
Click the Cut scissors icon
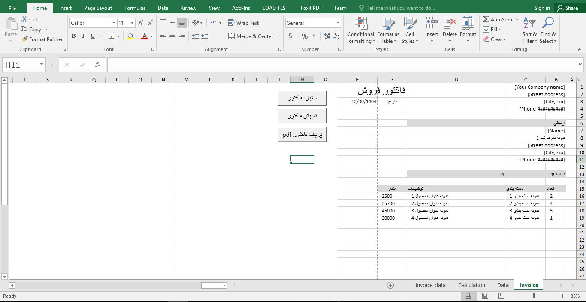[x=24, y=20]
